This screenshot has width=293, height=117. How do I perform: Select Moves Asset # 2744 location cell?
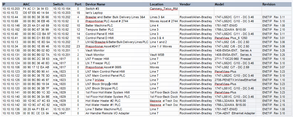pyautogui.click(x=164, y=21)
